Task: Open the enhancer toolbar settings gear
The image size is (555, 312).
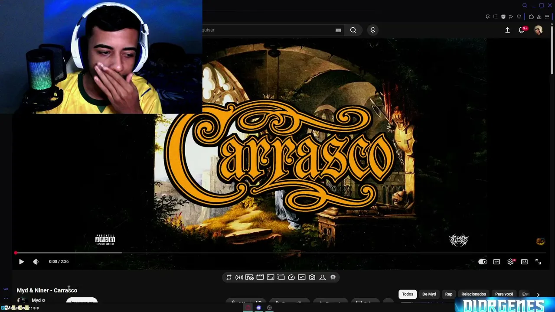Action: pyautogui.click(x=333, y=277)
